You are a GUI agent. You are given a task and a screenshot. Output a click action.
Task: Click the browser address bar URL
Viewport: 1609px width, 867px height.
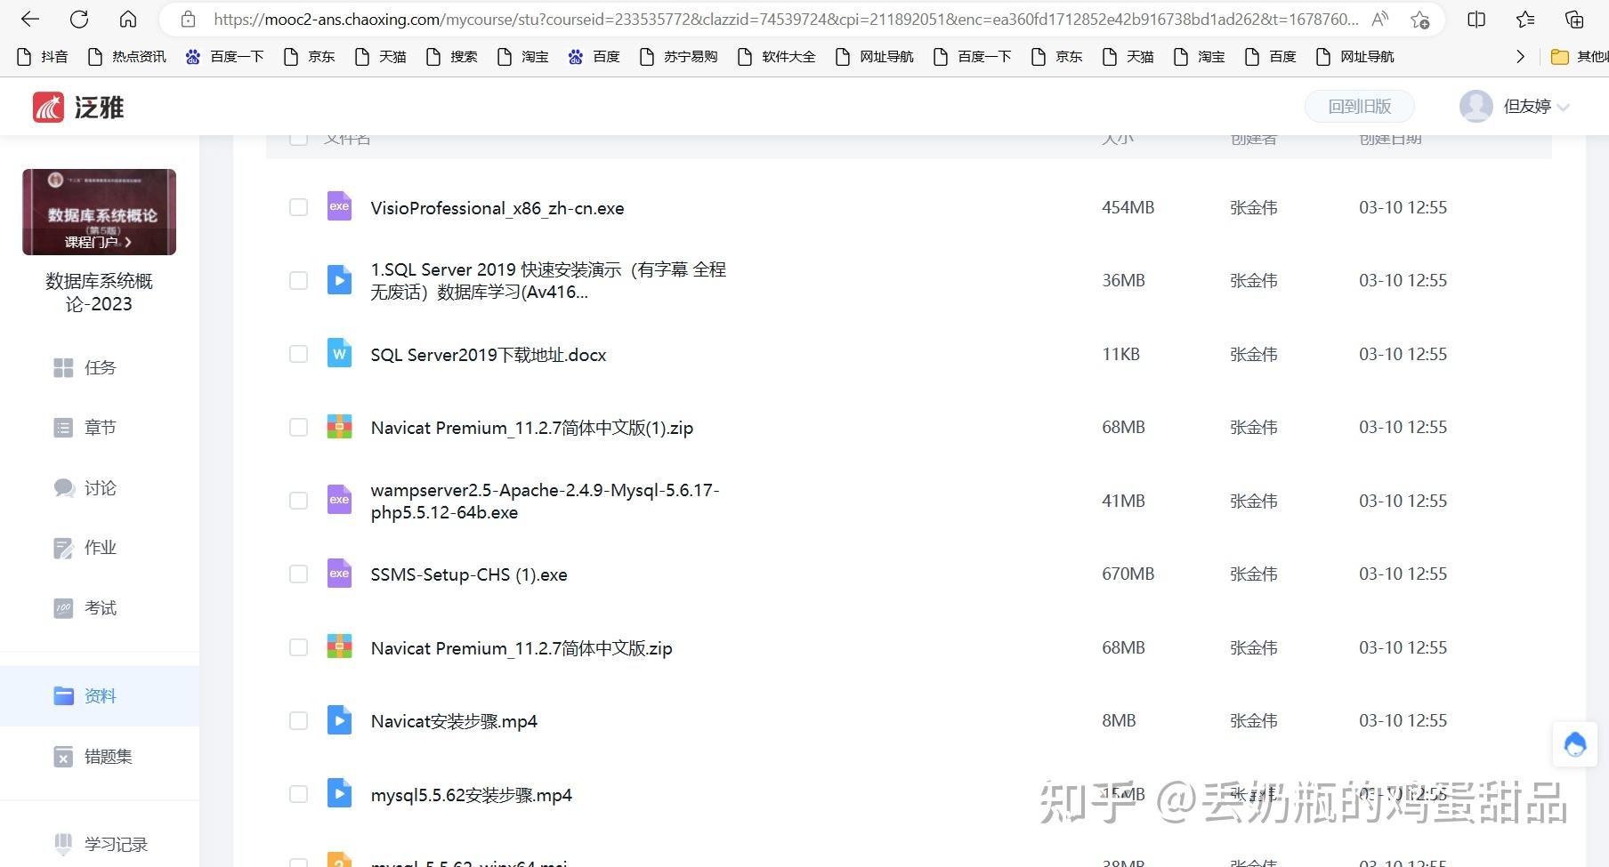[786, 19]
